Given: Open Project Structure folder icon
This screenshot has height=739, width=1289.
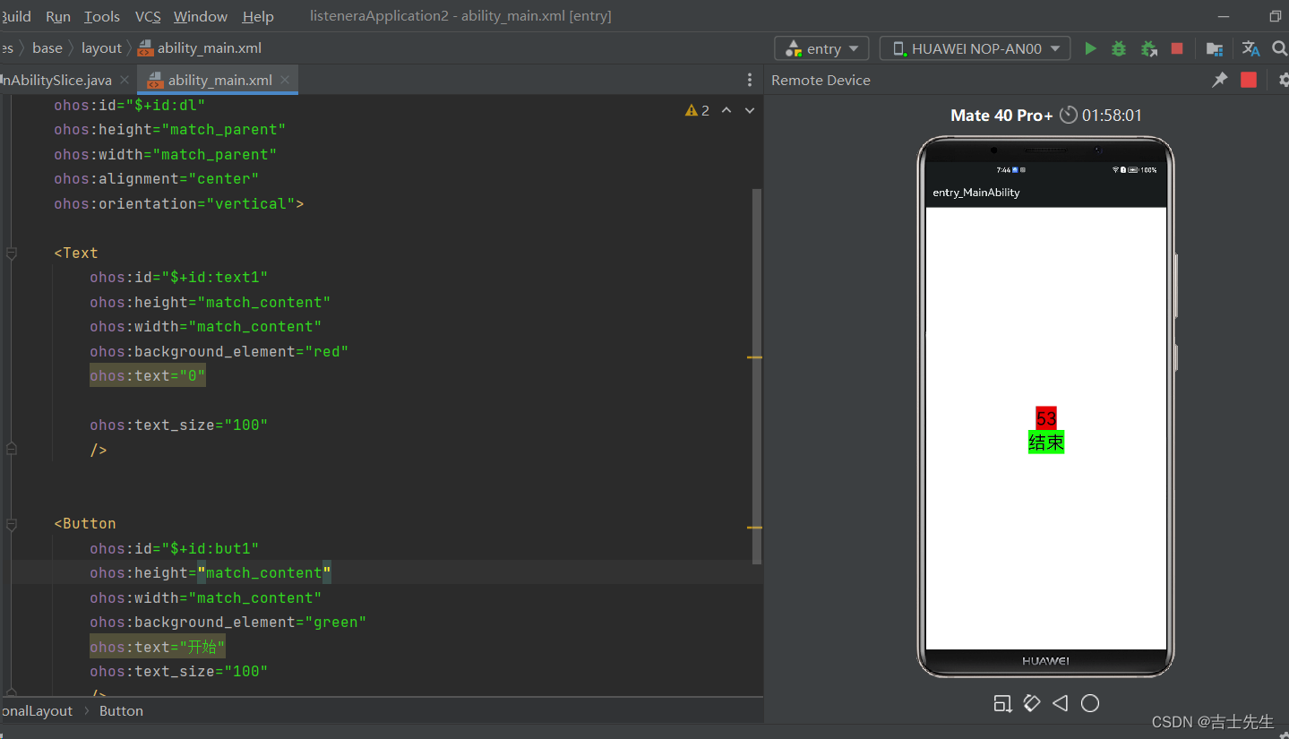Looking at the screenshot, I should pos(1214,48).
